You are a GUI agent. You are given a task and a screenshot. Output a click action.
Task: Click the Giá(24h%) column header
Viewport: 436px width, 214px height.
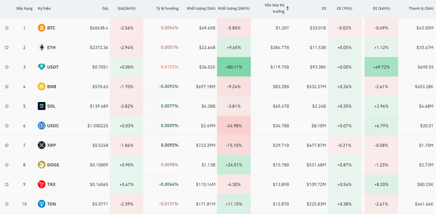point(127,9)
